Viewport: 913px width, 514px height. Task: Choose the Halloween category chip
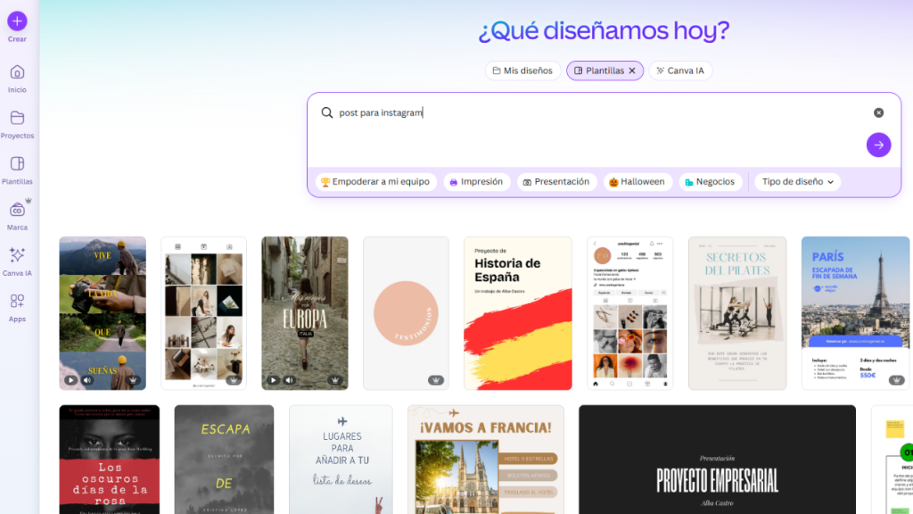point(637,182)
